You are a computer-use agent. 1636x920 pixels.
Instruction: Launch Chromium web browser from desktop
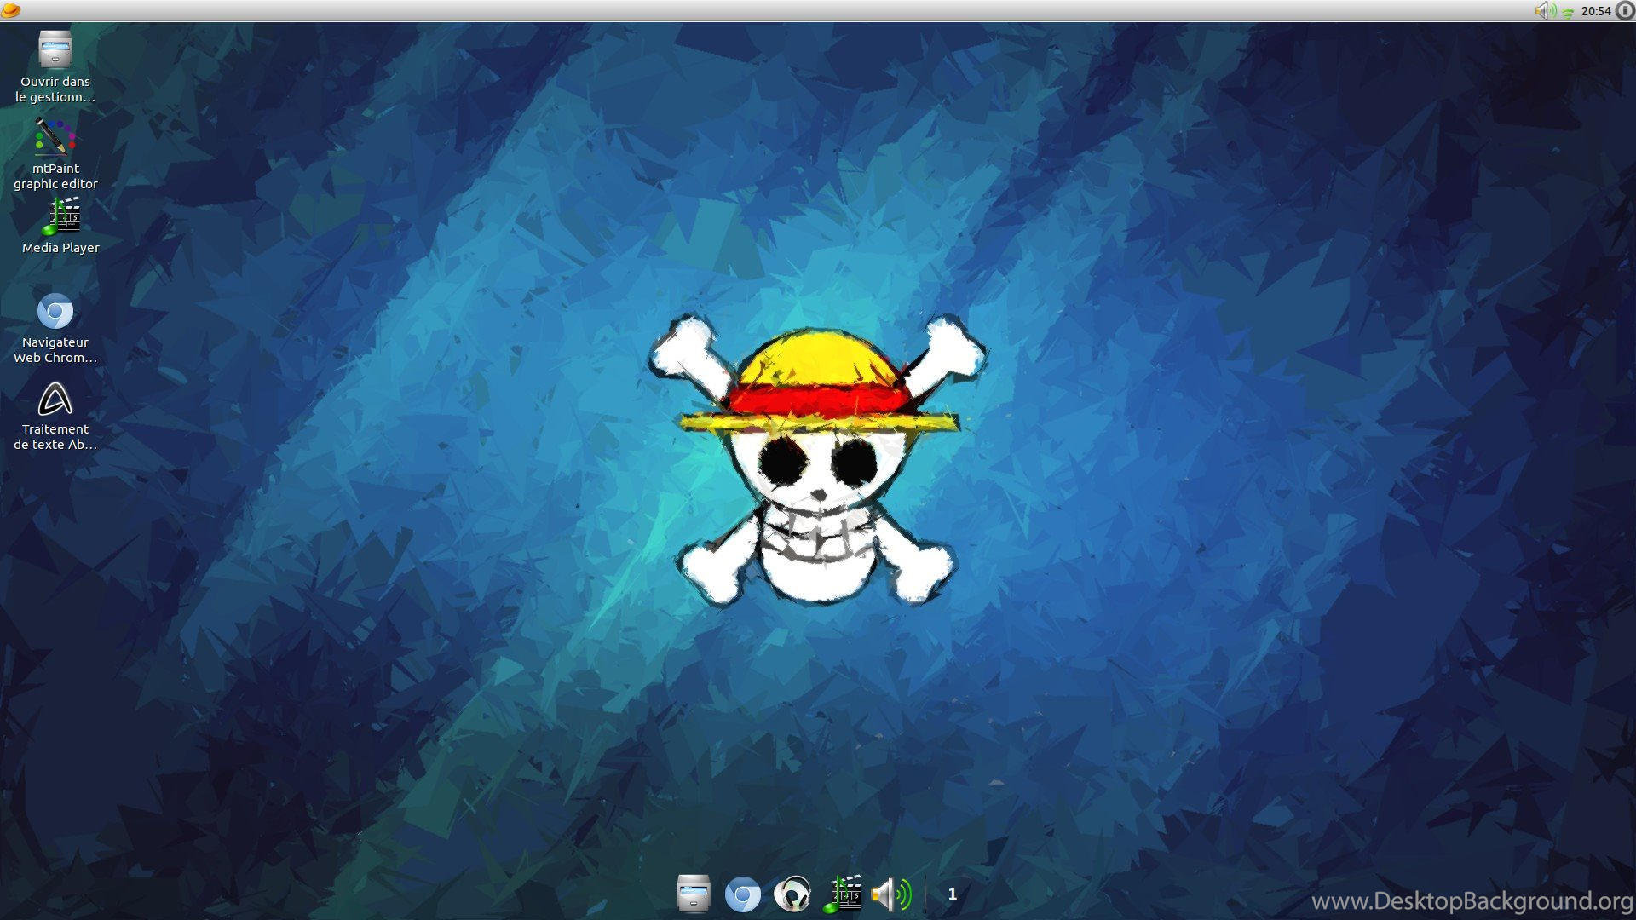coord(55,312)
